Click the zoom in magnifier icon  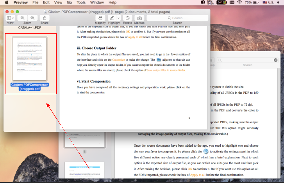click(32, 18)
